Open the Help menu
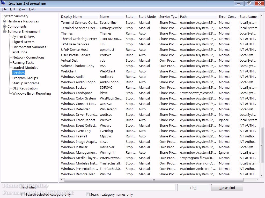Screen dimensions: 265x198 tap(32, 9)
